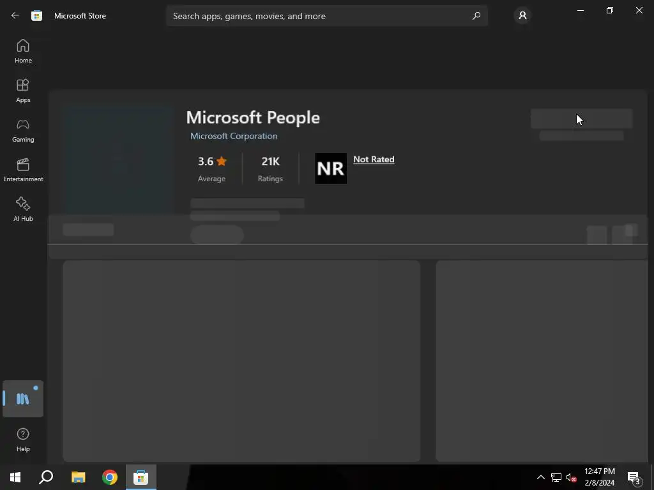
Task: Open the notification center icon
Action: pos(634,477)
